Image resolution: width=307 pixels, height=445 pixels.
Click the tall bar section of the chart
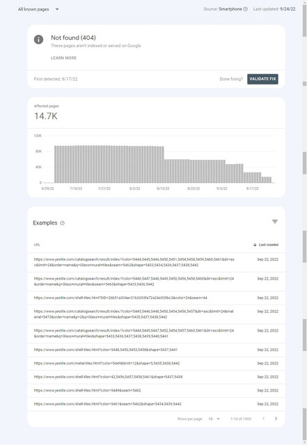click(x=109, y=164)
